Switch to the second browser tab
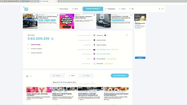The image size is (187, 105). pyautogui.click(x=30, y=1)
